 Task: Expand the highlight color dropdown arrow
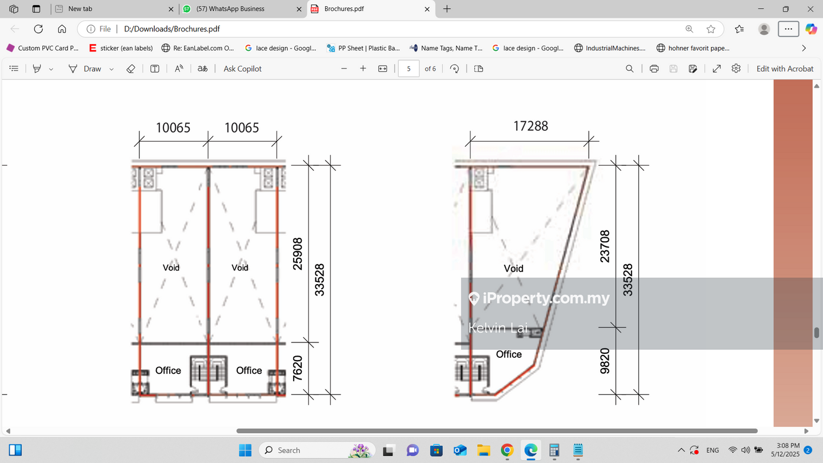[x=51, y=69]
